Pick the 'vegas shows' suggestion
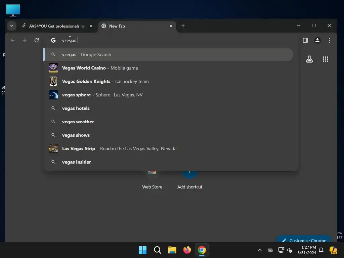The image size is (344, 258). coord(169,135)
